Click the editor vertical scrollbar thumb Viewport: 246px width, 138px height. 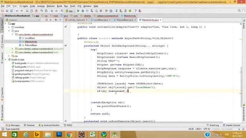[x=241, y=87]
